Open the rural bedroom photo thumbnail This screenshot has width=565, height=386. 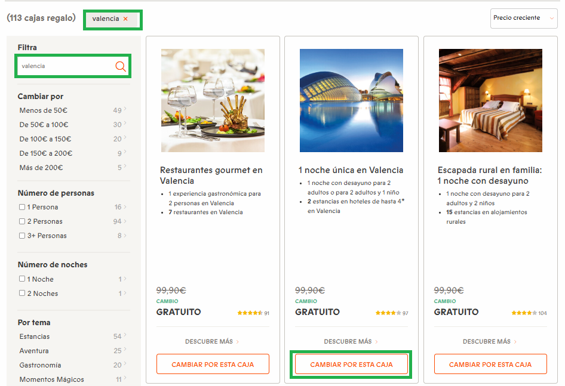tap(490, 100)
